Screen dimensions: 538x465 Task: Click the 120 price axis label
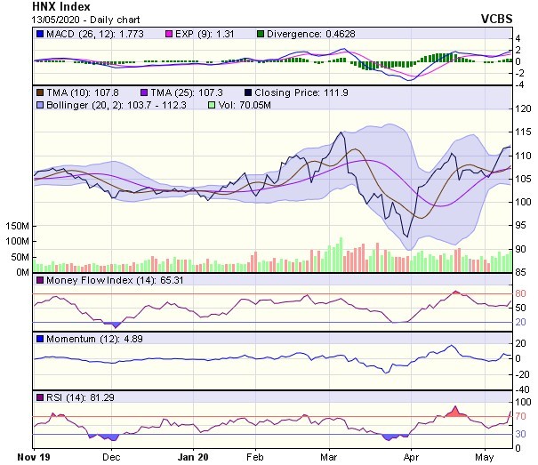[525, 109]
